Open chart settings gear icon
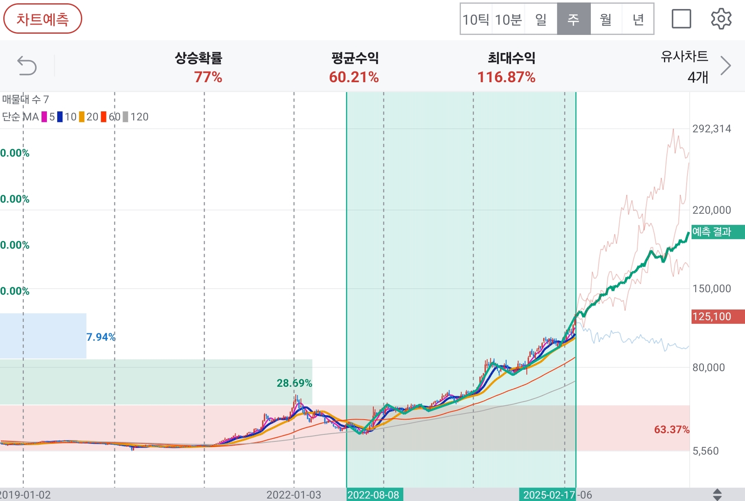745x501 pixels. (721, 19)
